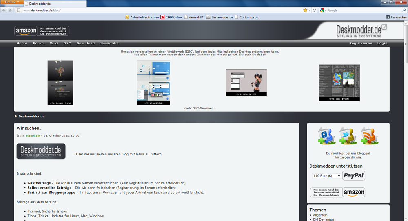Click the Google search input field

[x=364, y=10]
